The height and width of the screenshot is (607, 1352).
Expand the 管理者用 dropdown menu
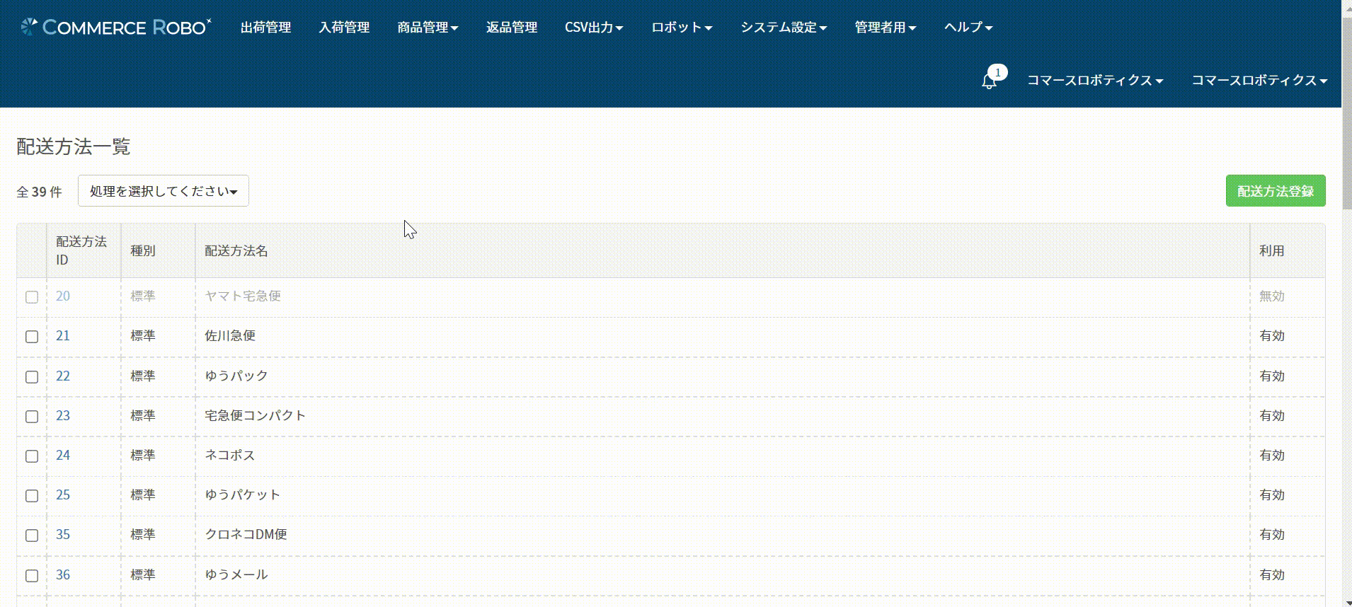pos(885,27)
